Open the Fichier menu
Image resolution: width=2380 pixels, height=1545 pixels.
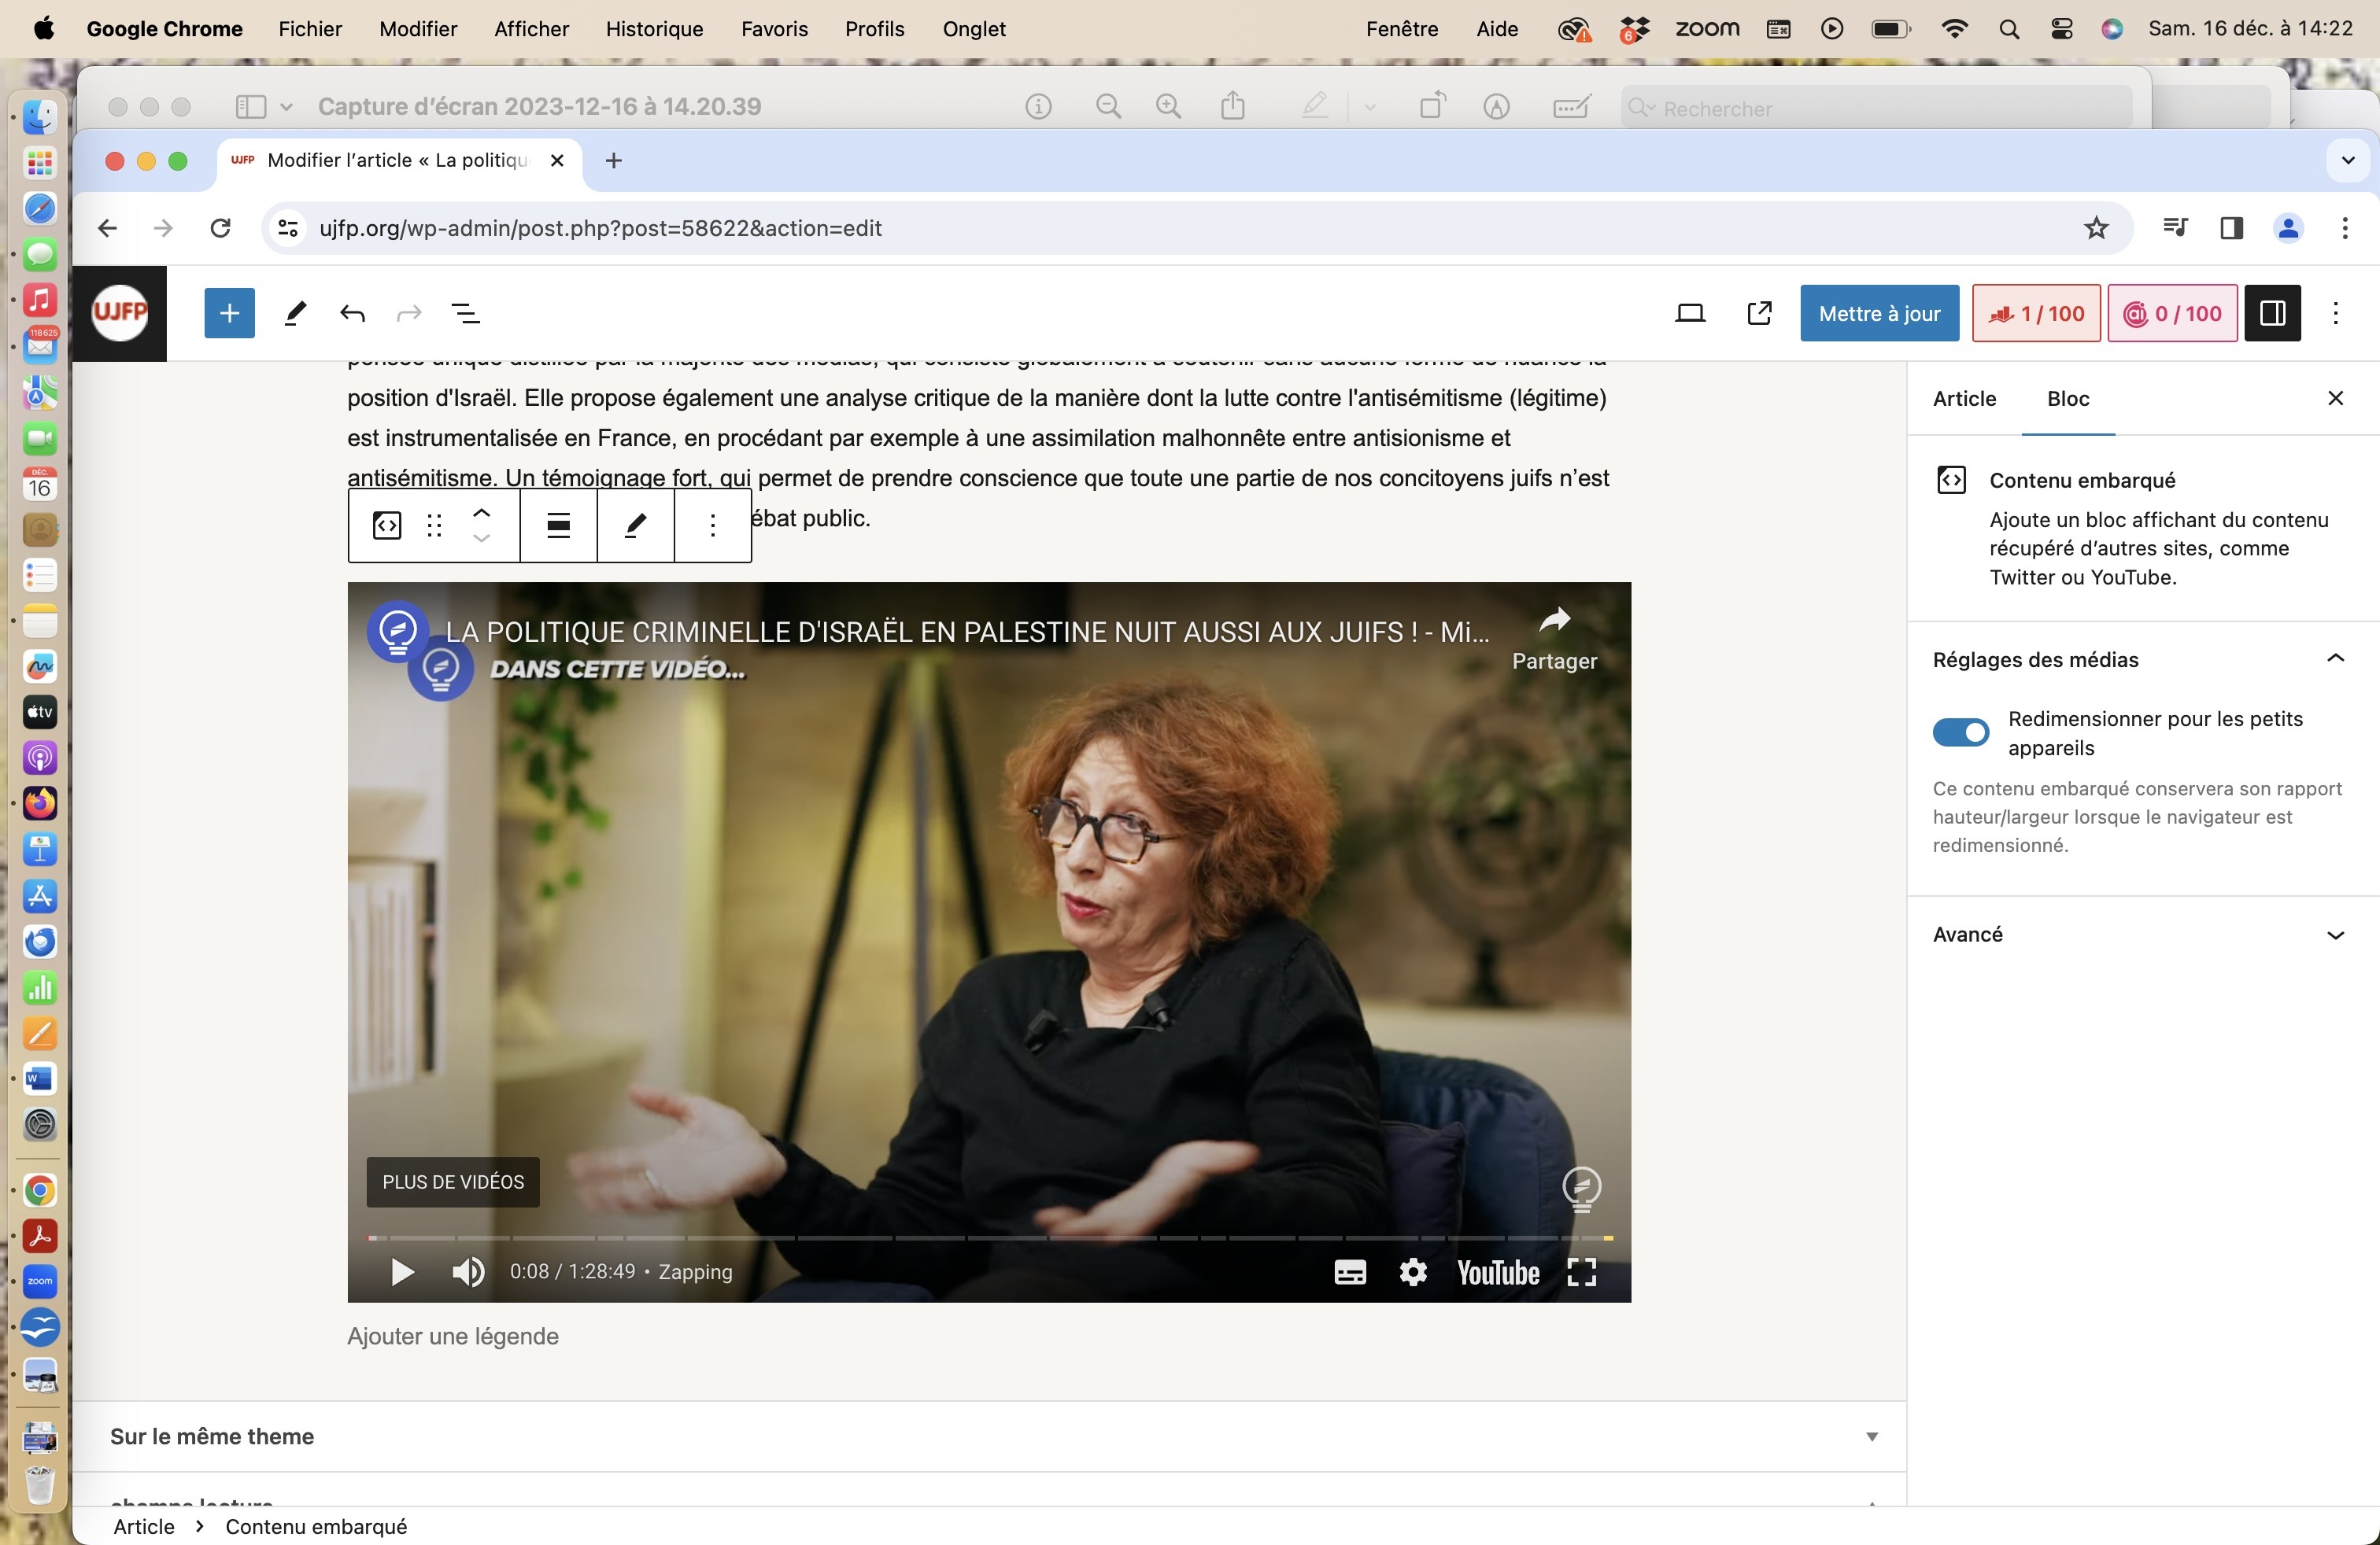pos(310,29)
